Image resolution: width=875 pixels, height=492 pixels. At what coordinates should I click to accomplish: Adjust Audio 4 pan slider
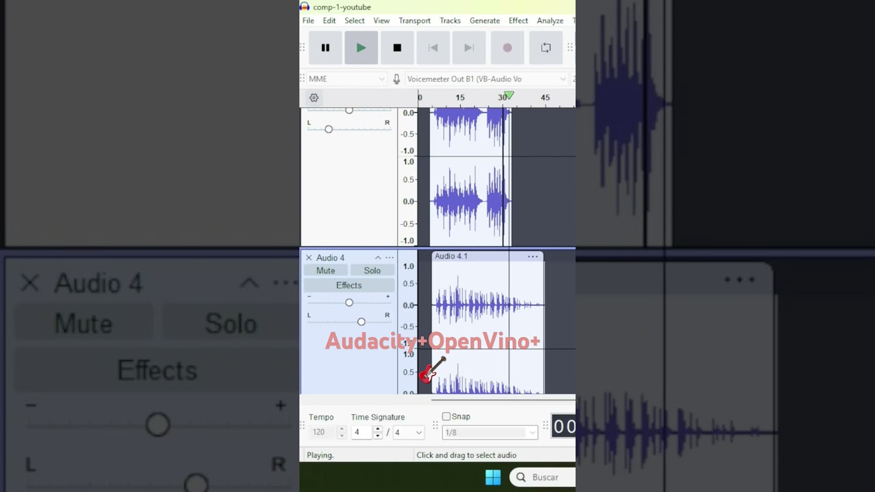[361, 322]
